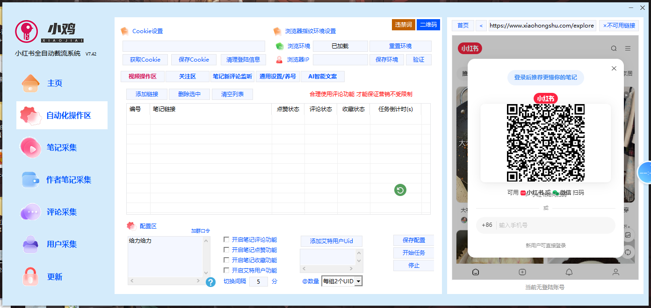Toggle 开启笔记点赞功能 checkbox

[227, 250]
